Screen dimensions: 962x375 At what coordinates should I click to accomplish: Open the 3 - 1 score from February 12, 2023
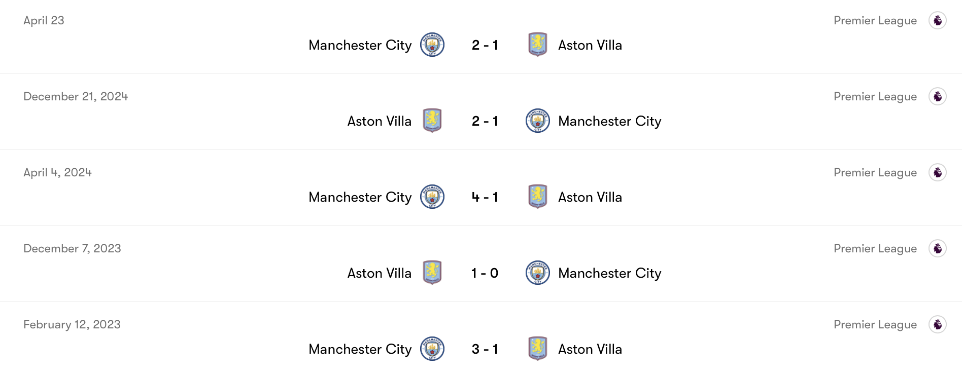pos(485,349)
